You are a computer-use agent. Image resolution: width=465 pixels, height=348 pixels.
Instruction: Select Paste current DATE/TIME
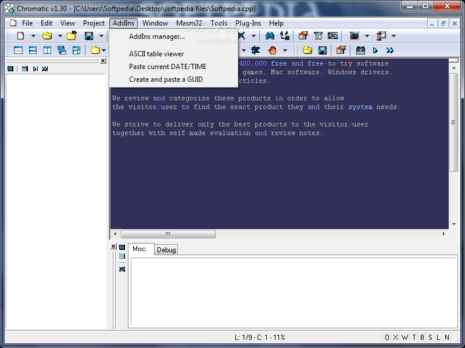pos(174,67)
